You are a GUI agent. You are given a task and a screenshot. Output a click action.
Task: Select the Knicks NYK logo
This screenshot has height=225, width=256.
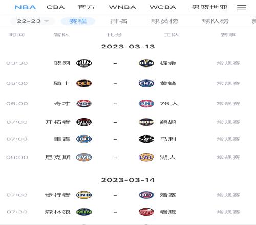pos(84,157)
